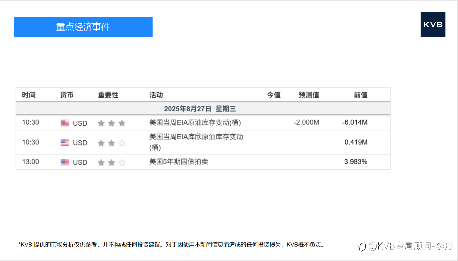Click USD in the EIA原油库存变动 row
The height and width of the screenshot is (261, 458).
pyautogui.click(x=80, y=123)
